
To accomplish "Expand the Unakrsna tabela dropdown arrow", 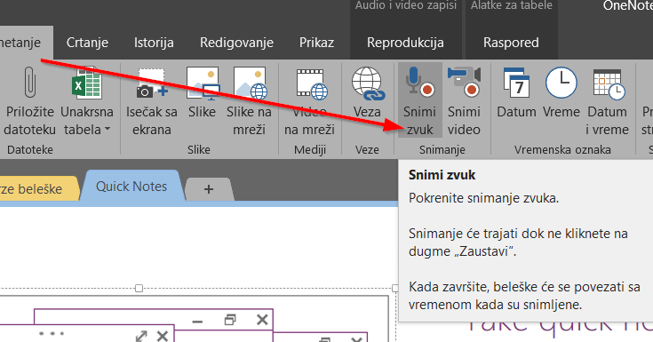I will (x=108, y=129).
